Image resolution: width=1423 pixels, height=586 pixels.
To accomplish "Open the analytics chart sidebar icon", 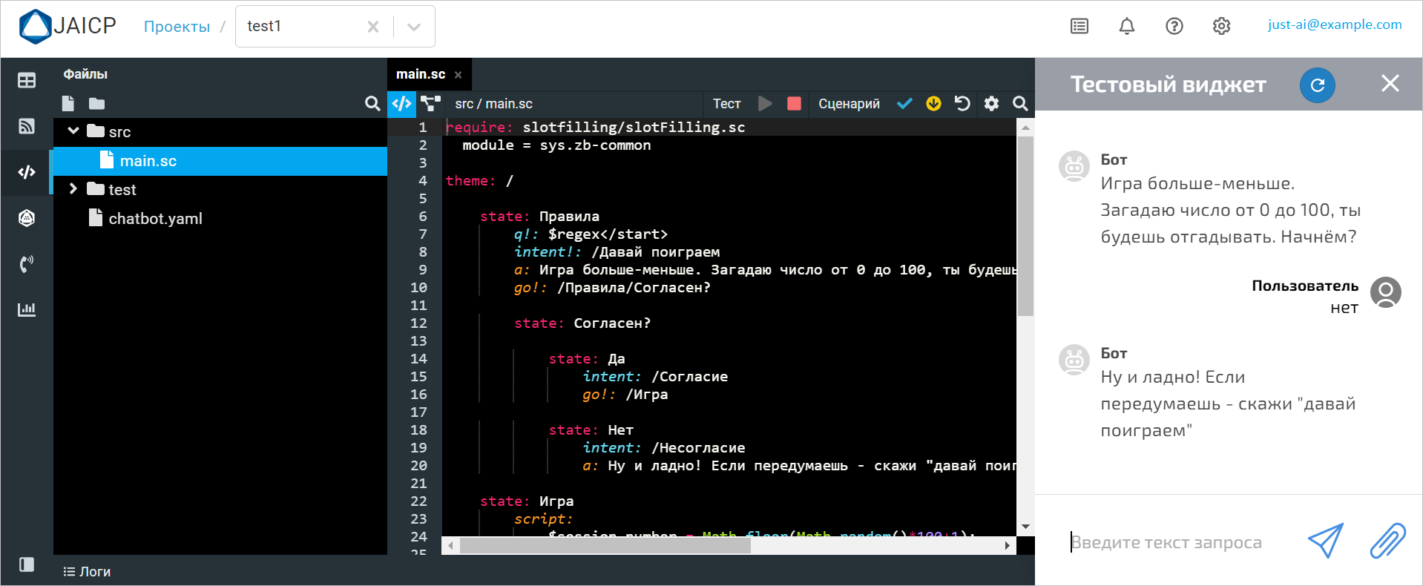I will point(27,309).
